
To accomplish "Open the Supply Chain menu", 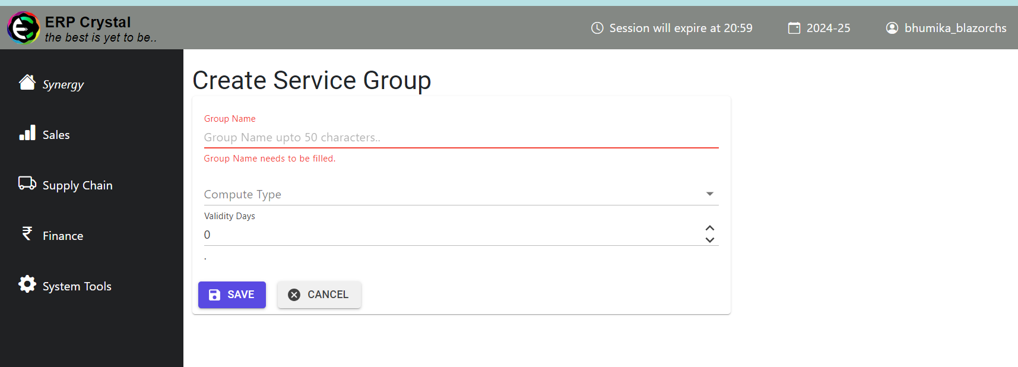I will pos(77,185).
